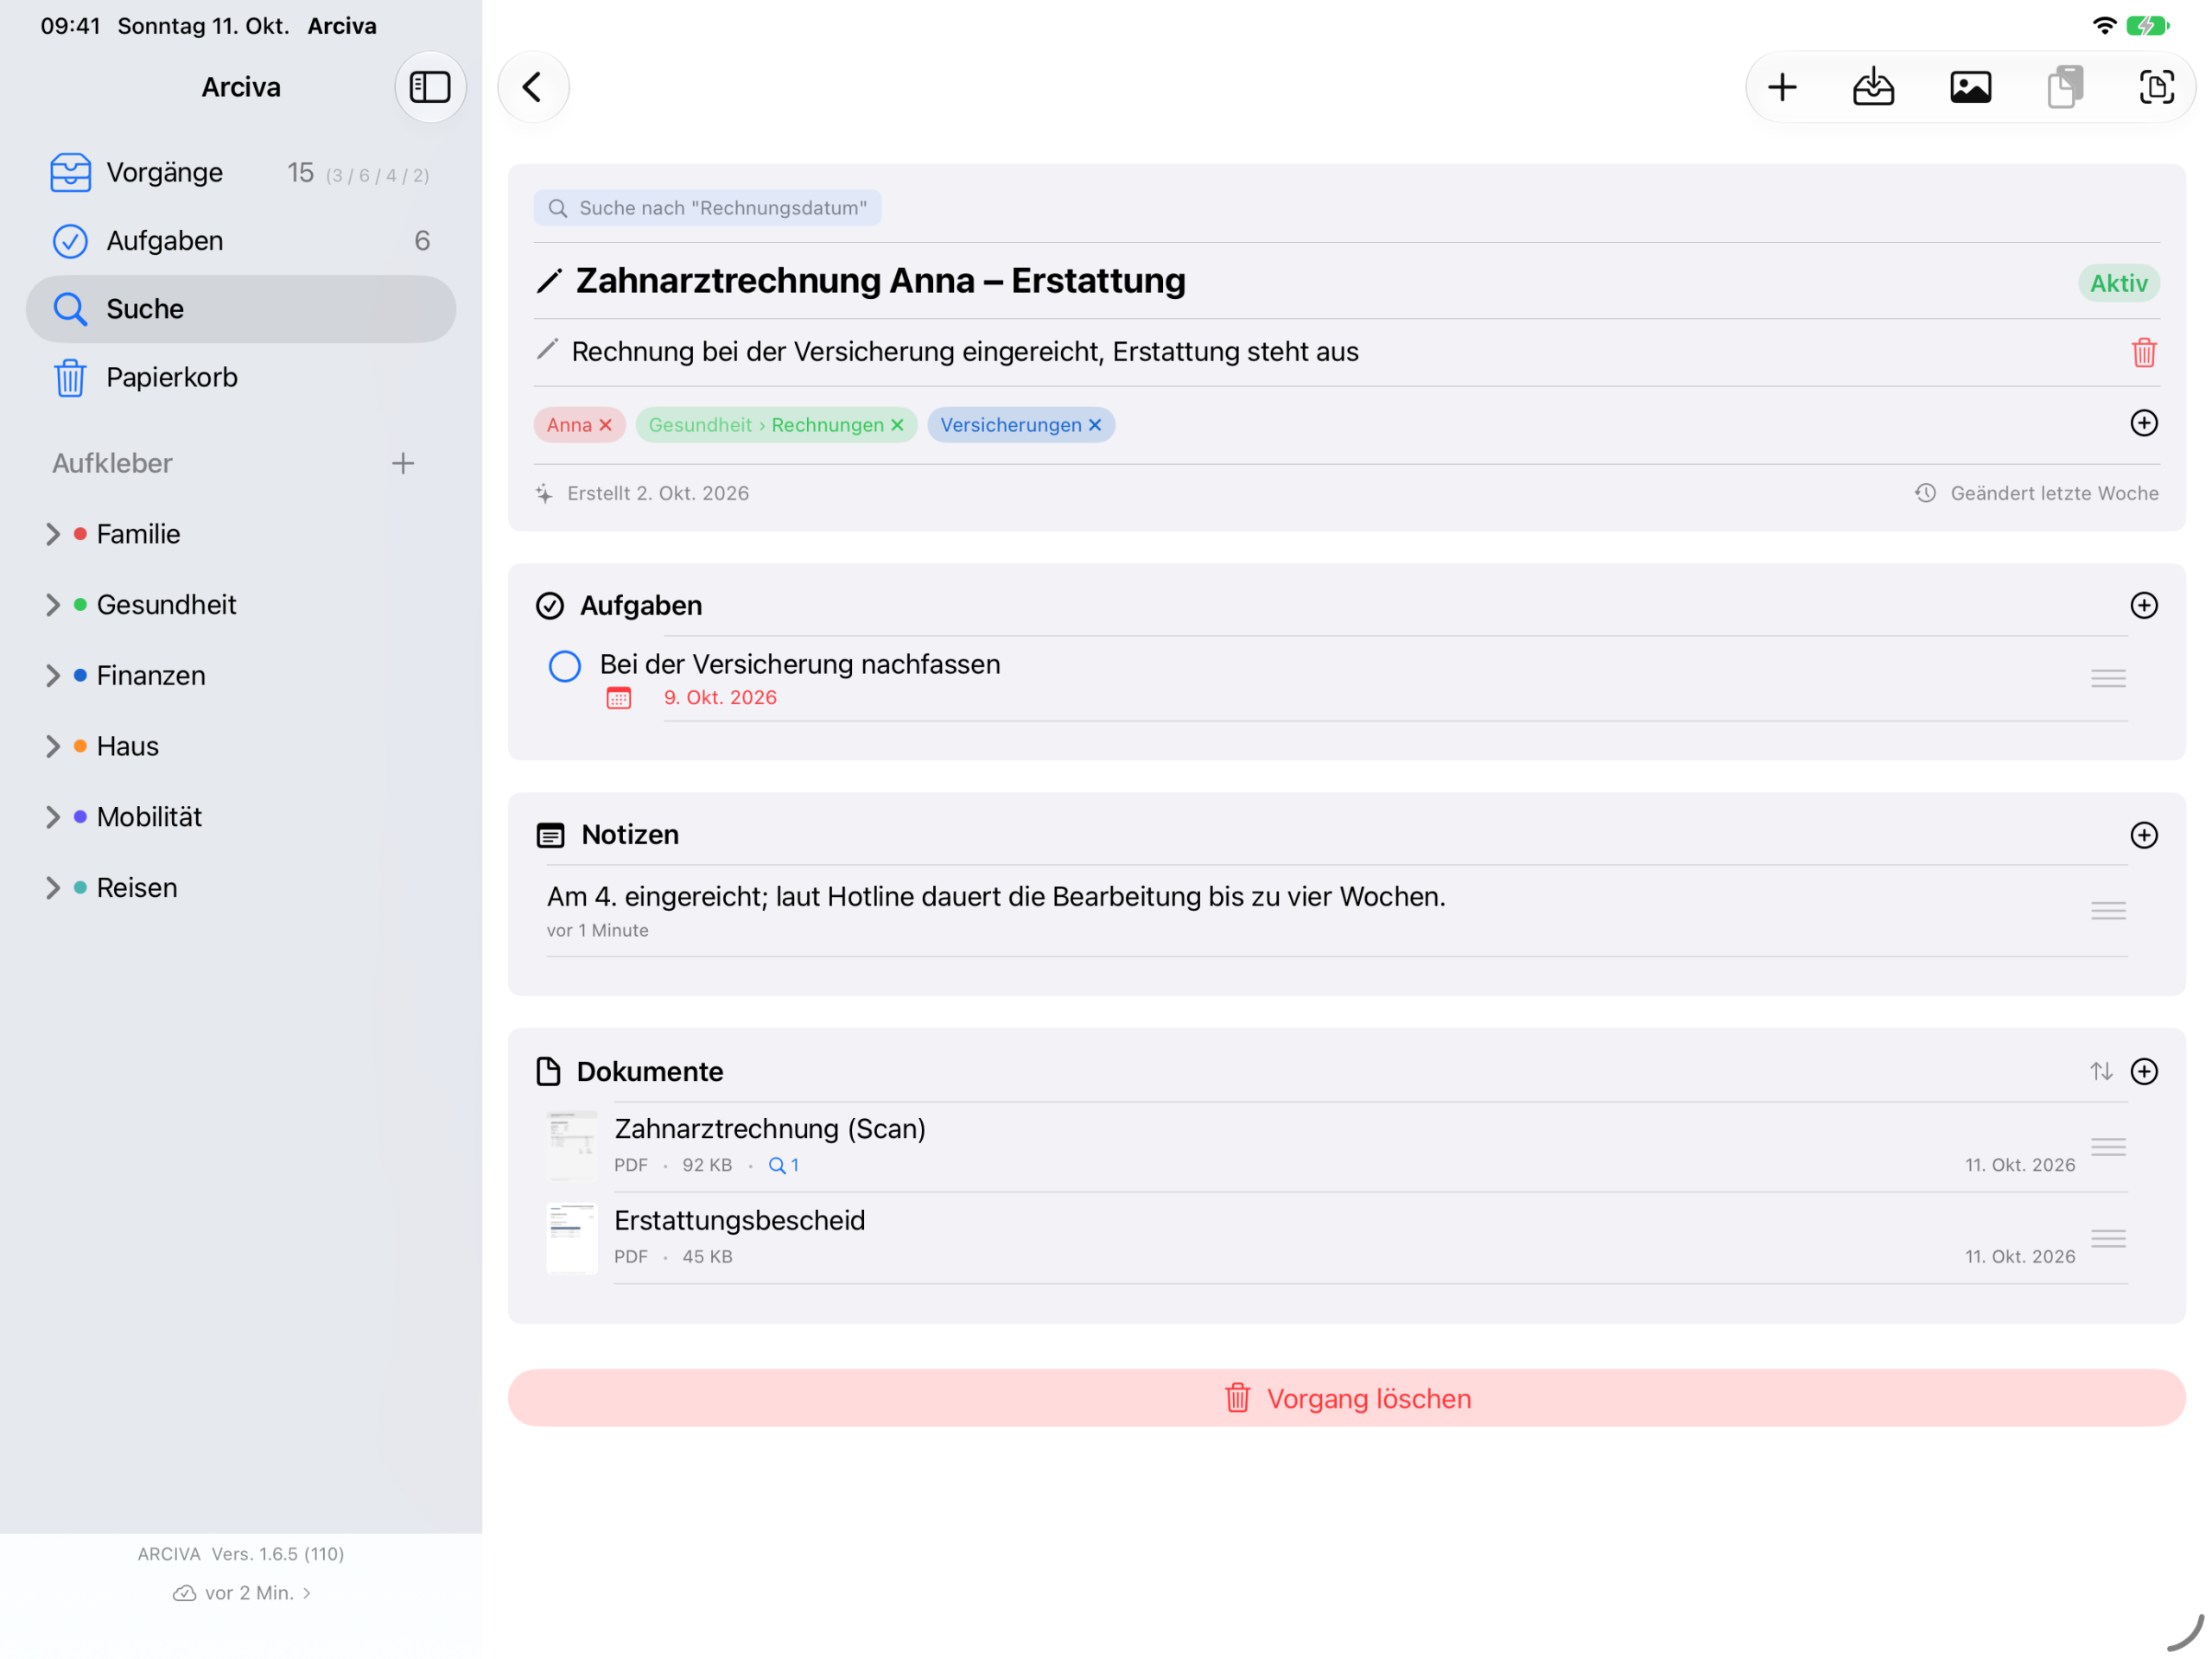Edit the title using pencil icon
Screen dimensions: 2212x1659
pyautogui.click(x=549, y=281)
